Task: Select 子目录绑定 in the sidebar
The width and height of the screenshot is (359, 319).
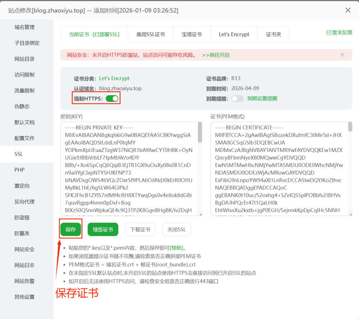Action: pos(27,43)
